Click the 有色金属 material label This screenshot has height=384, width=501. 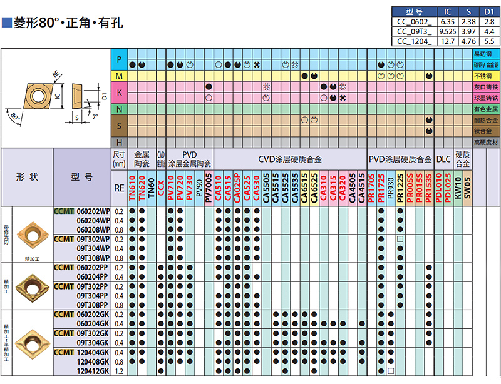pyautogui.click(x=486, y=109)
